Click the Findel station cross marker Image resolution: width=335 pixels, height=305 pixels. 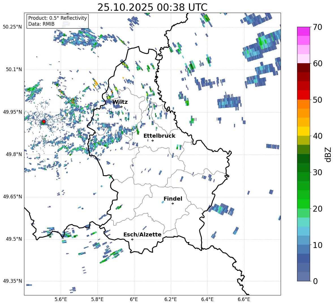tap(173, 204)
